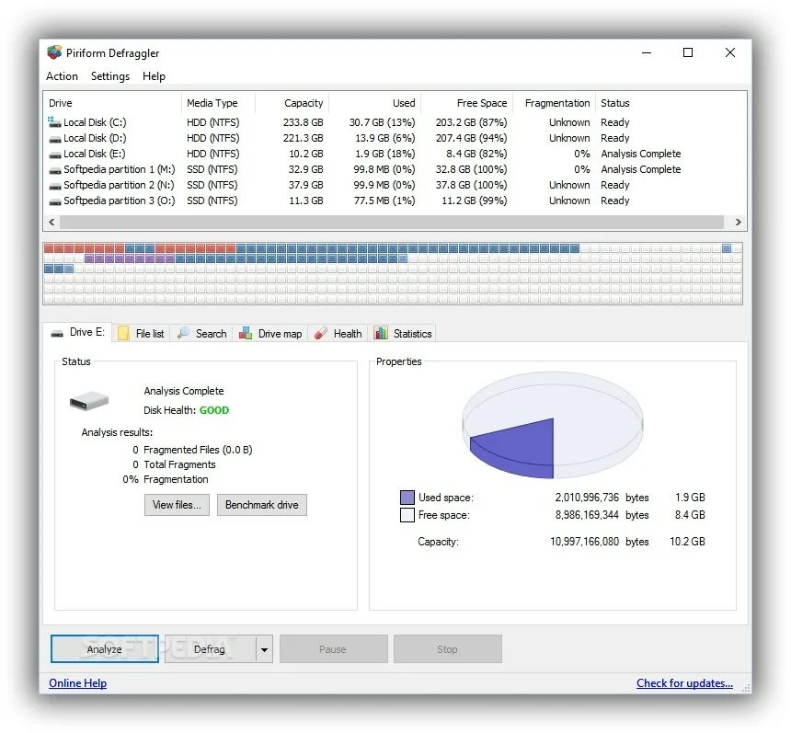Screen dimensions: 791x733
Task: Click the View files... button
Action: pyautogui.click(x=177, y=505)
